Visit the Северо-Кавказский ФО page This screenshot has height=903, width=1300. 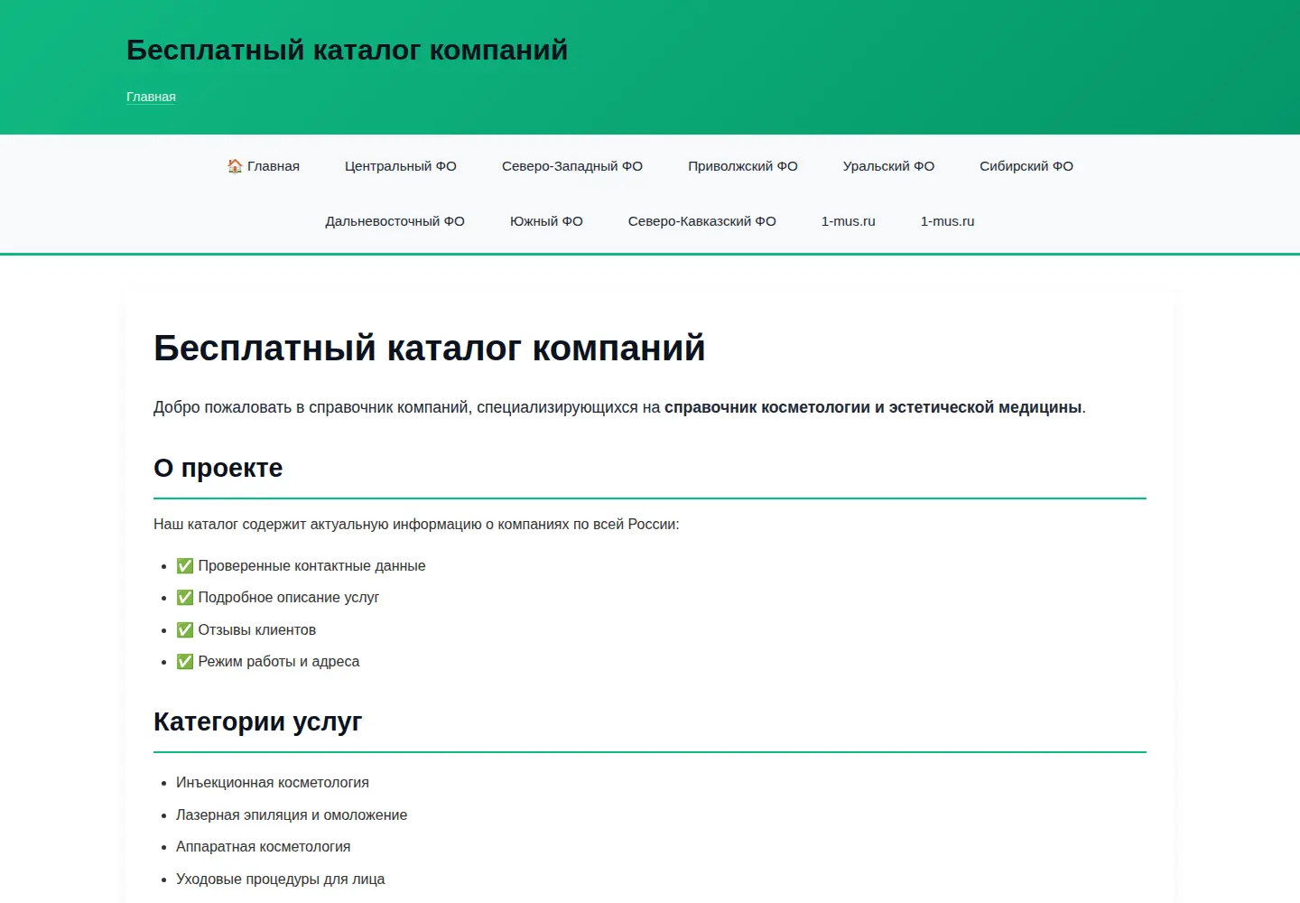point(702,221)
